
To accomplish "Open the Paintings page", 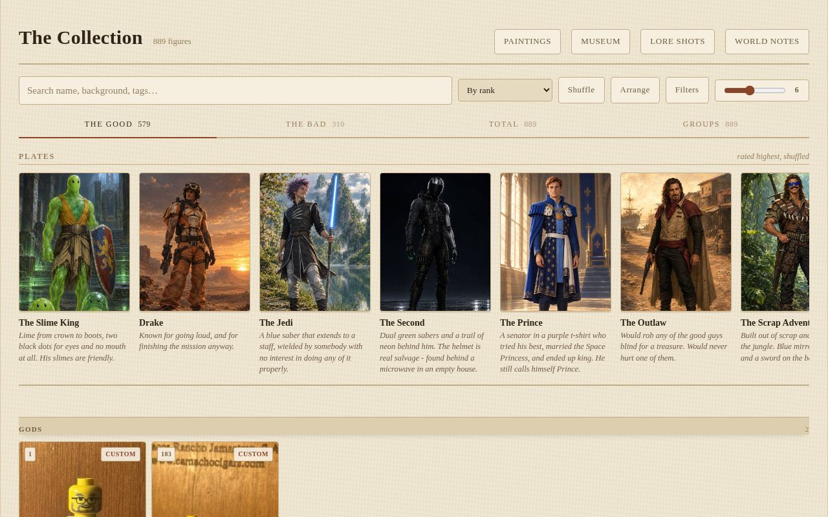I will [x=527, y=41].
